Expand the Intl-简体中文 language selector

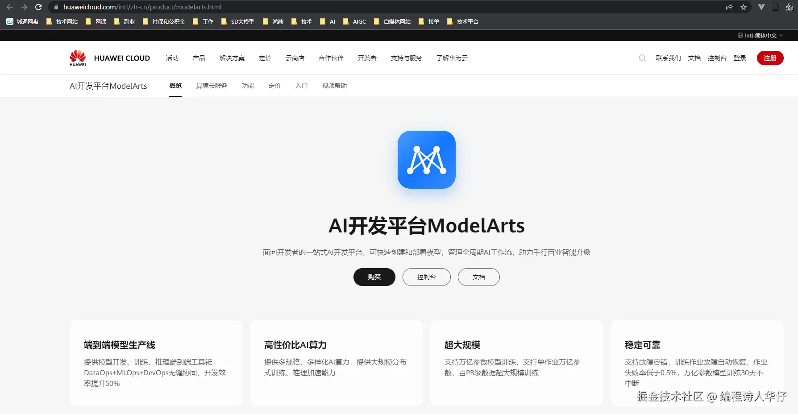pyautogui.click(x=761, y=35)
